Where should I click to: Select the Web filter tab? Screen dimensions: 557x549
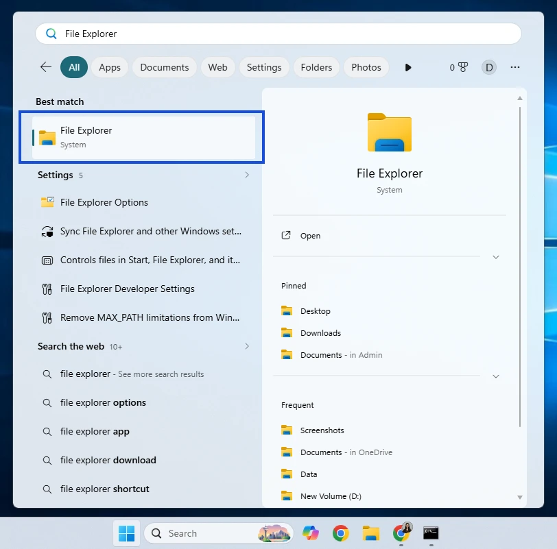point(217,67)
